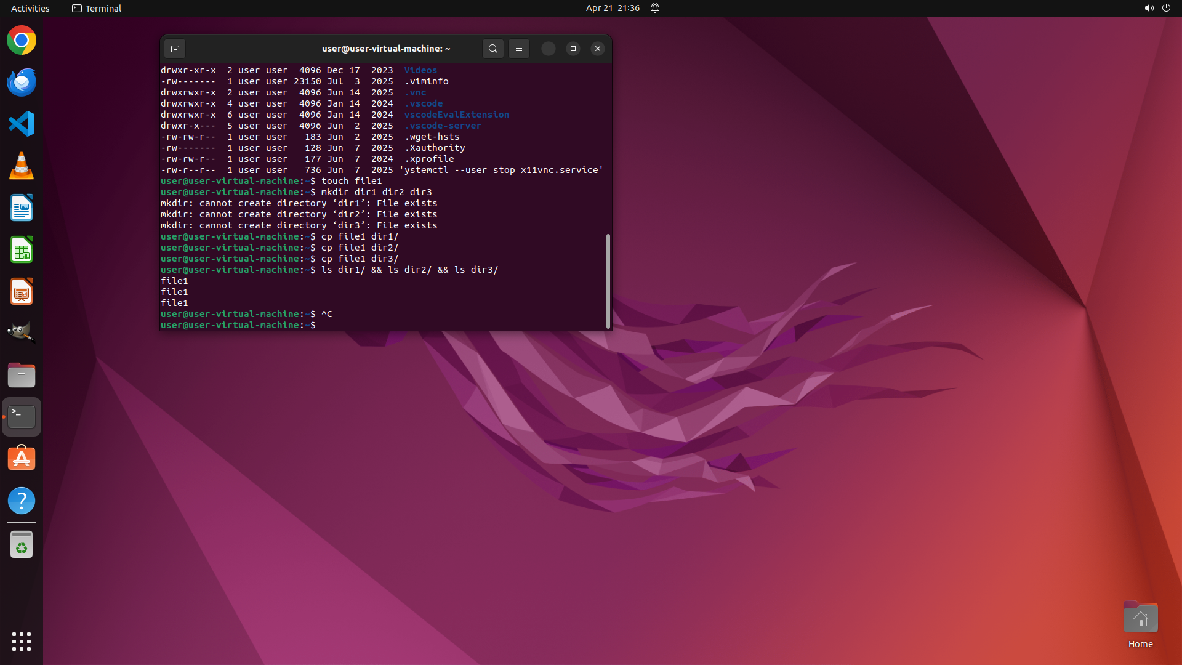Click the terminal vertical scrollbar
1182x665 pixels.
[608, 281]
